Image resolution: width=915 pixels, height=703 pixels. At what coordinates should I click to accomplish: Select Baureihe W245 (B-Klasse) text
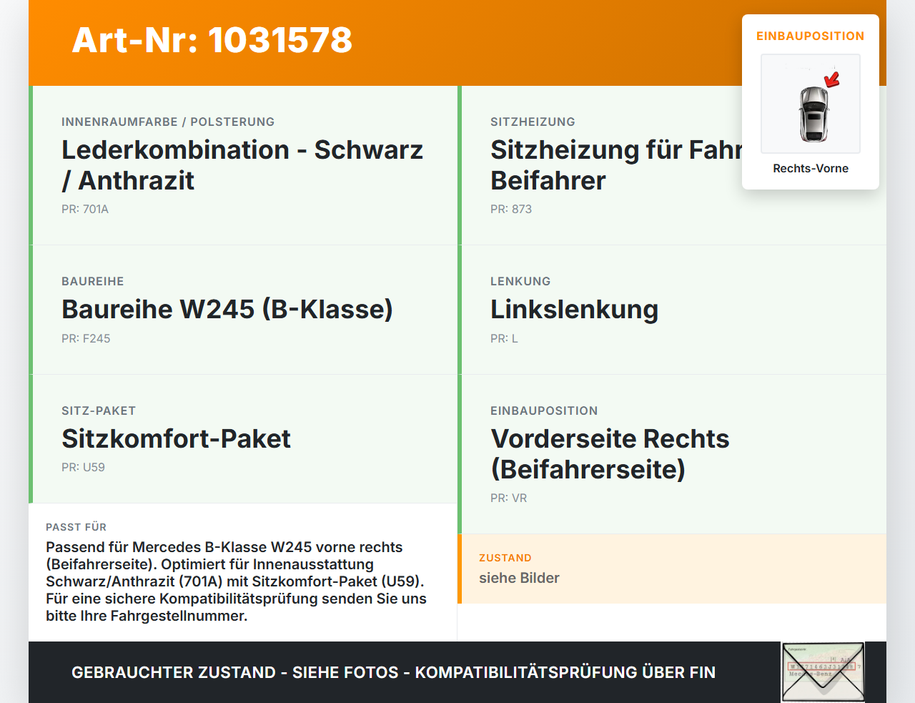pos(227,310)
